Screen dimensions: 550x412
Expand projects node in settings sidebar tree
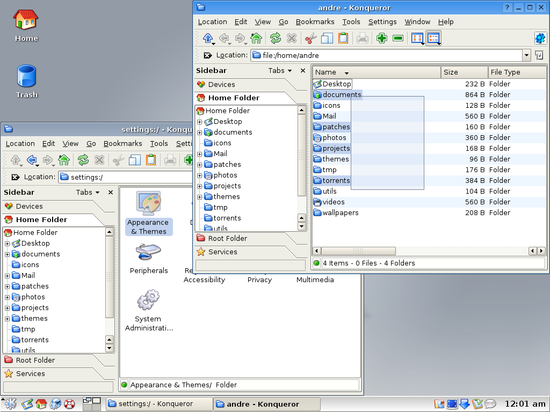(7, 308)
